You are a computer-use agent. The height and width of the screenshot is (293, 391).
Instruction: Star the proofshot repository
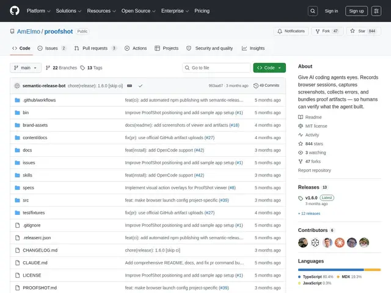pos(364,31)
